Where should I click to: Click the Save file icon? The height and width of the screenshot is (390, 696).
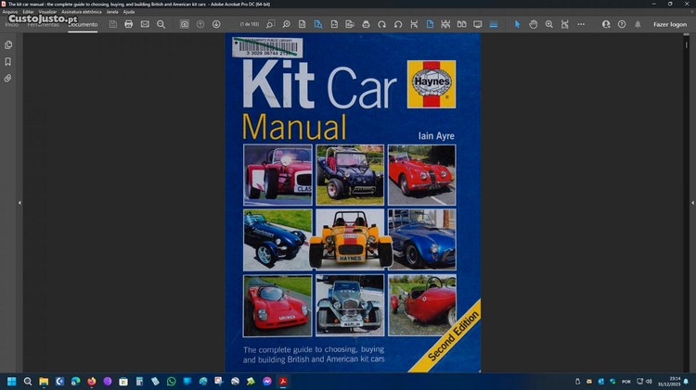coord(112,24)
